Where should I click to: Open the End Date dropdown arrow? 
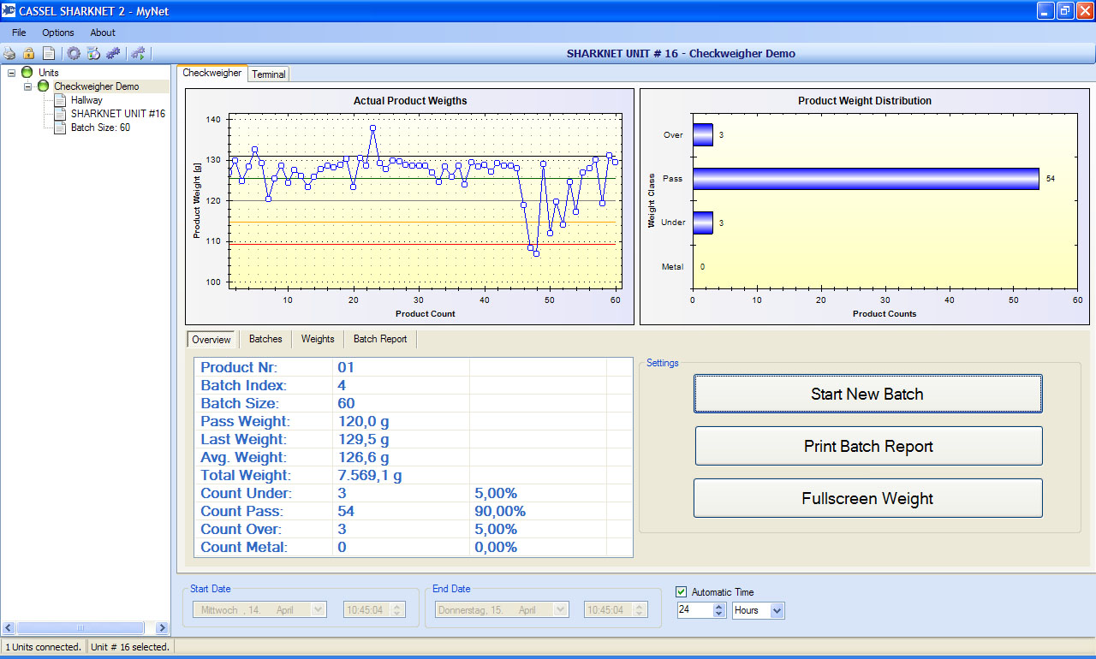pyautogui.click(x=562, y=610)
